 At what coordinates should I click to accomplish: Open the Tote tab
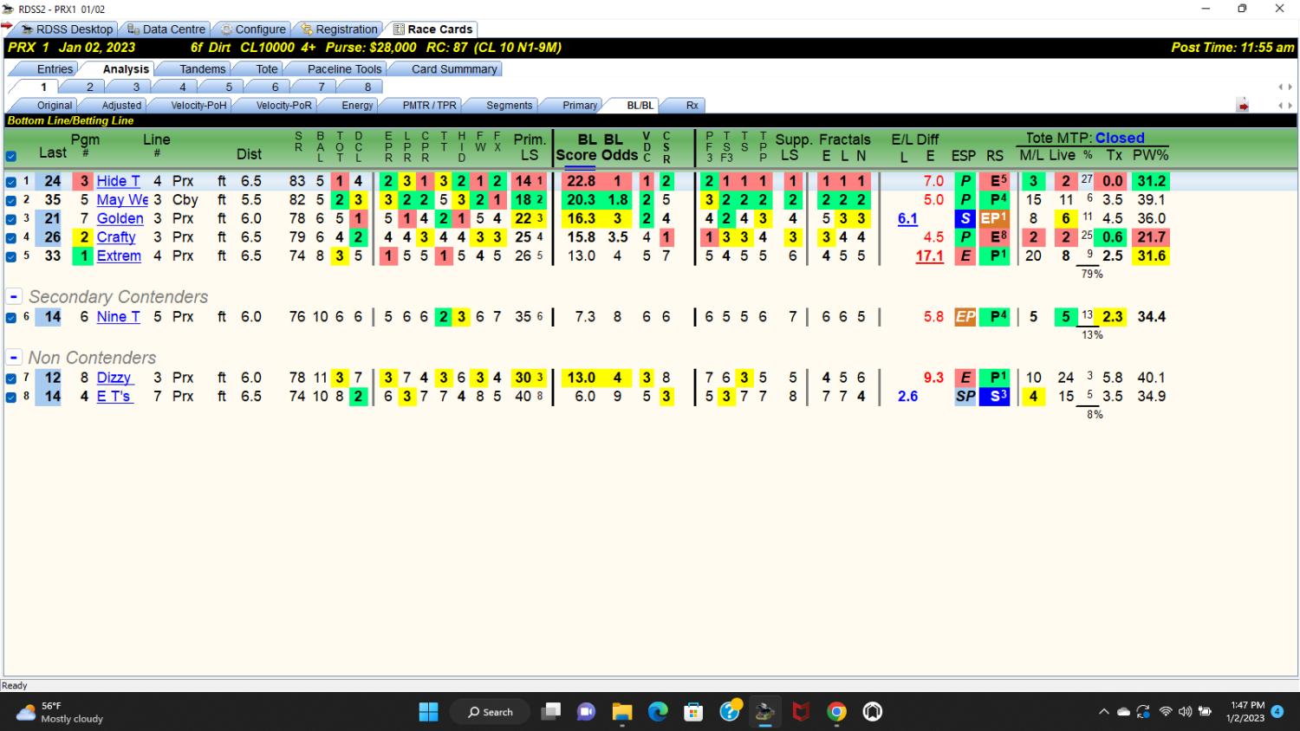click(x=267, y=69)
